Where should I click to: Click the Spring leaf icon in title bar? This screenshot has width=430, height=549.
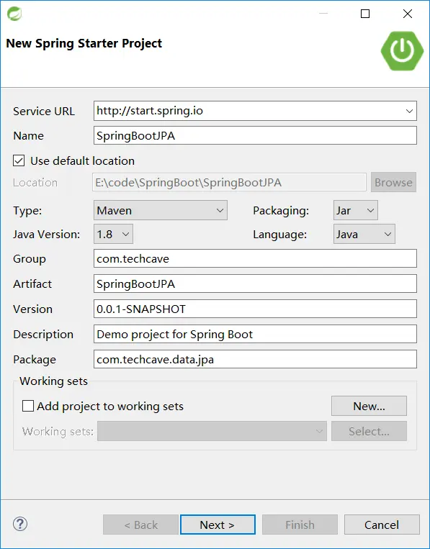pyautogui.click(x=14, y=14)
